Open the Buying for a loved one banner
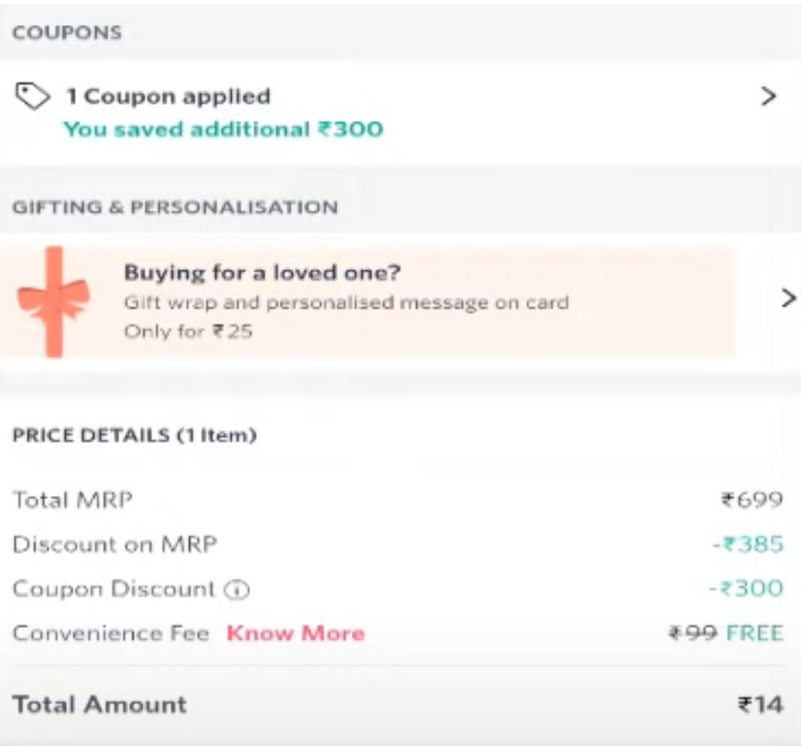This screenshot has height=746, width=801. 368,301
